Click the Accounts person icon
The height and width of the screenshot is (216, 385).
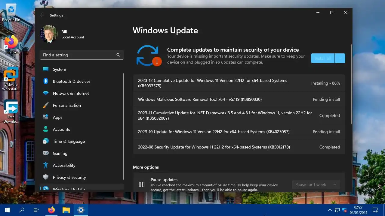tap(46, 129)
